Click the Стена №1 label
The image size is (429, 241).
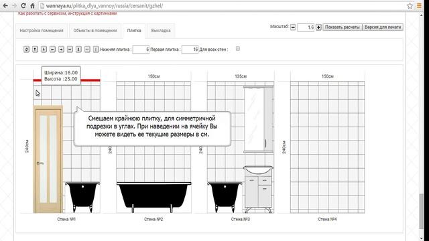(66, 219)
